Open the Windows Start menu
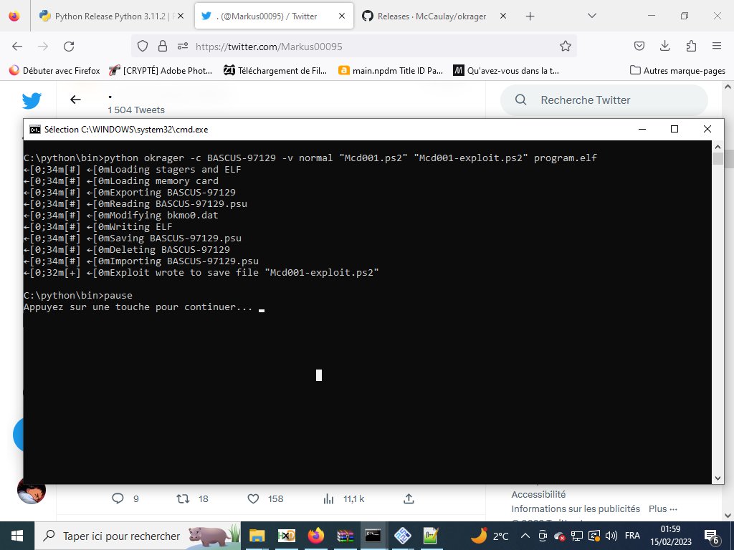734x550 pixels. tap(17, 536)
